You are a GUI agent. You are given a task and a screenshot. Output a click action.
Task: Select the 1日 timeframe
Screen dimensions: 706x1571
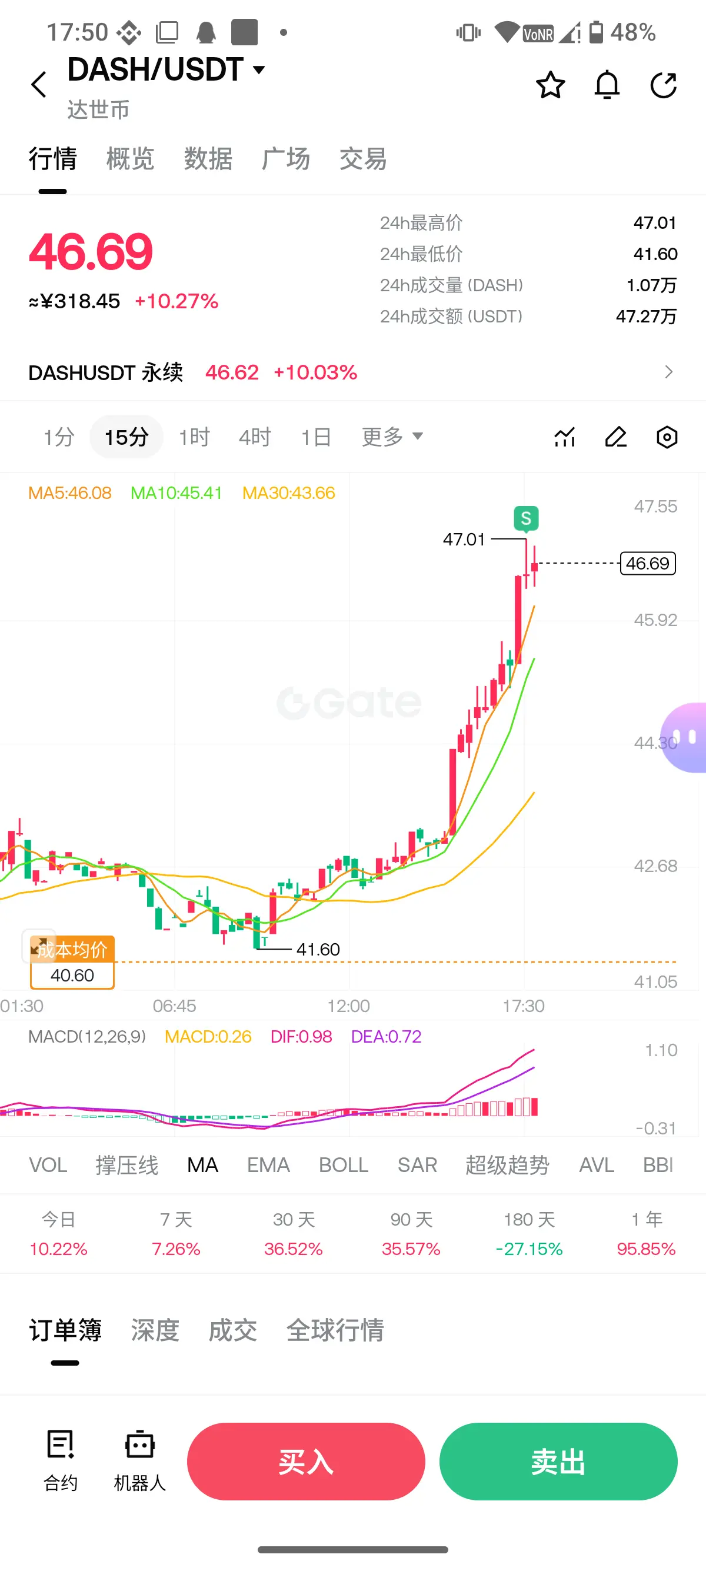click(x=316, y=437)
